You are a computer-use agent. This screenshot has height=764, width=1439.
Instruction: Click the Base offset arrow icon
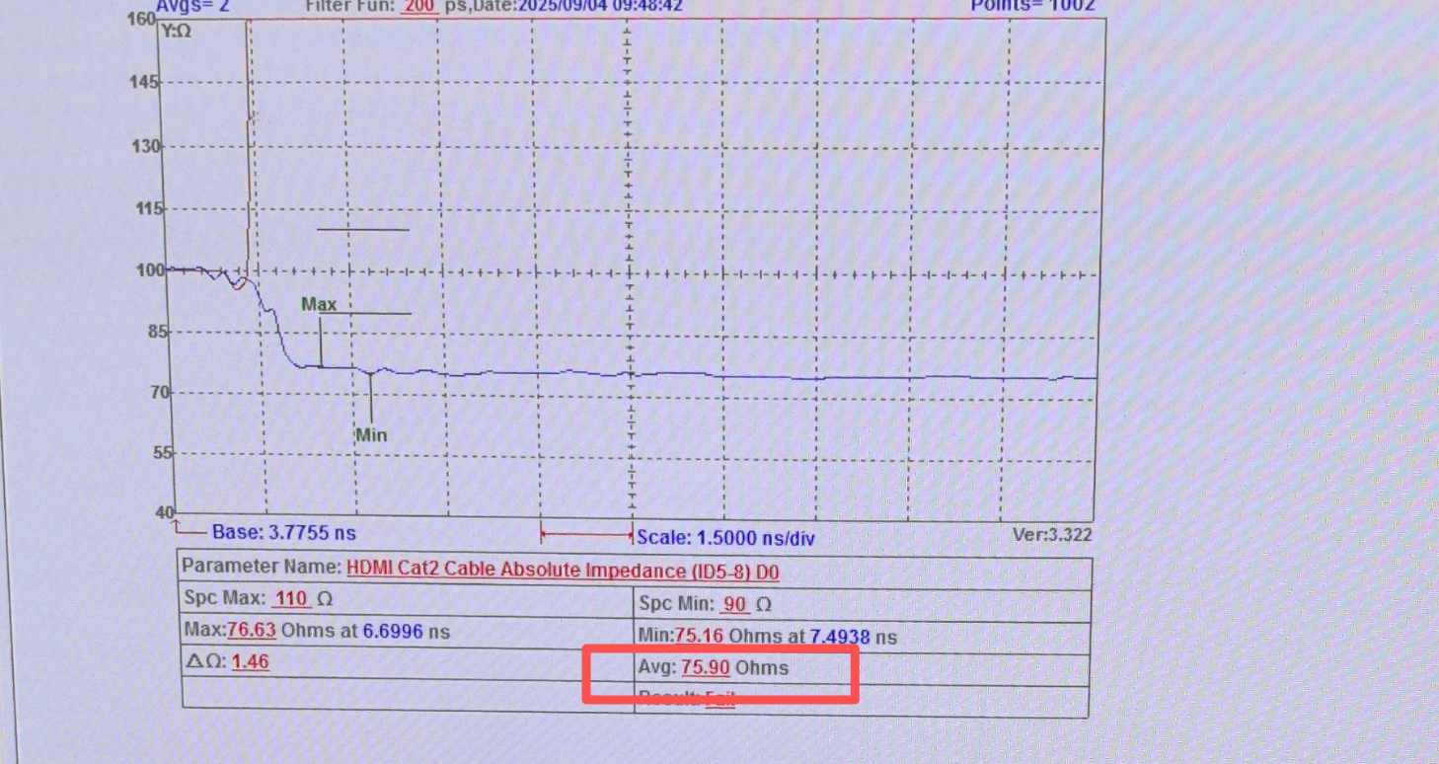click(189, 531)
